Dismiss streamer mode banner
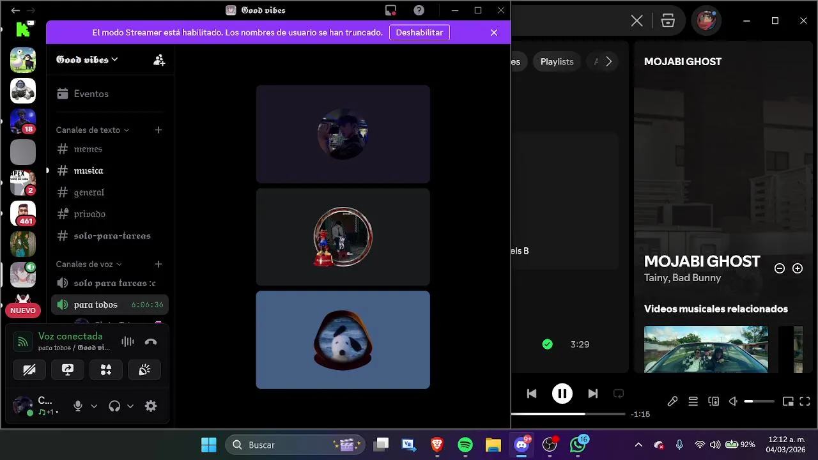This screenshot has width=818, height=460. pos(494,33)
